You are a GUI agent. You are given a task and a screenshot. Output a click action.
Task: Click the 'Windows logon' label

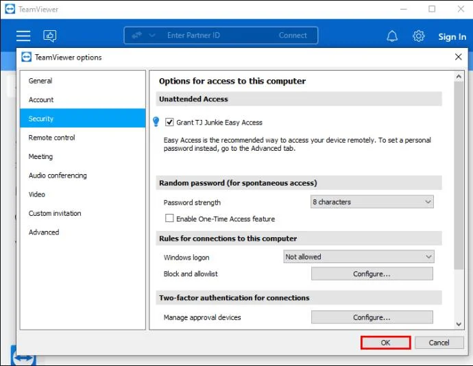click(x=186, y=258)
